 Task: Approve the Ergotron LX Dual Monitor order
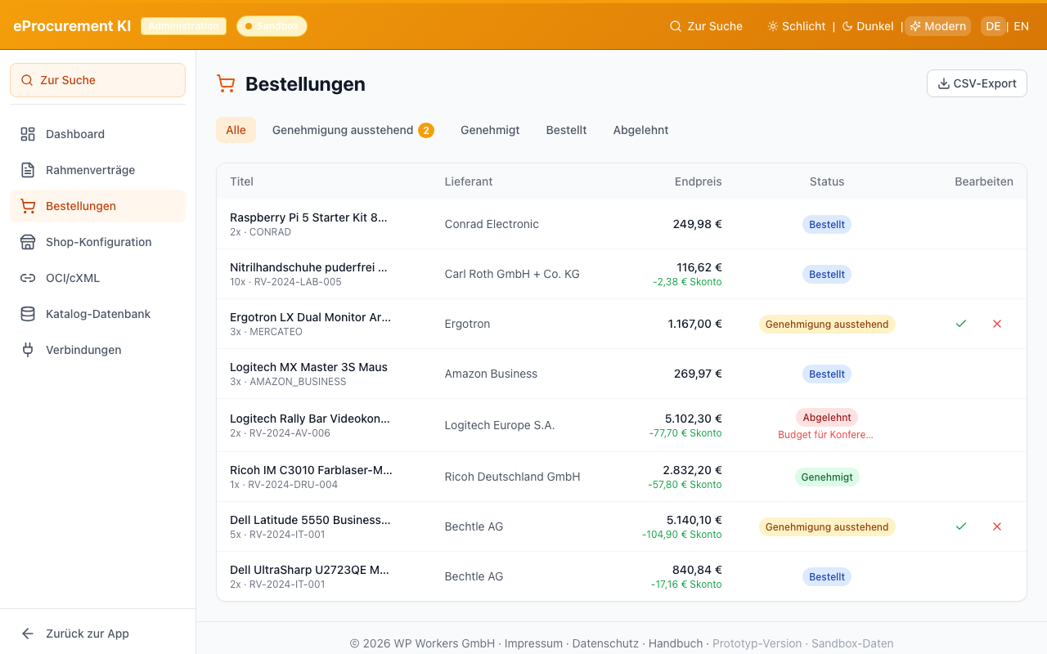[961, 324]
